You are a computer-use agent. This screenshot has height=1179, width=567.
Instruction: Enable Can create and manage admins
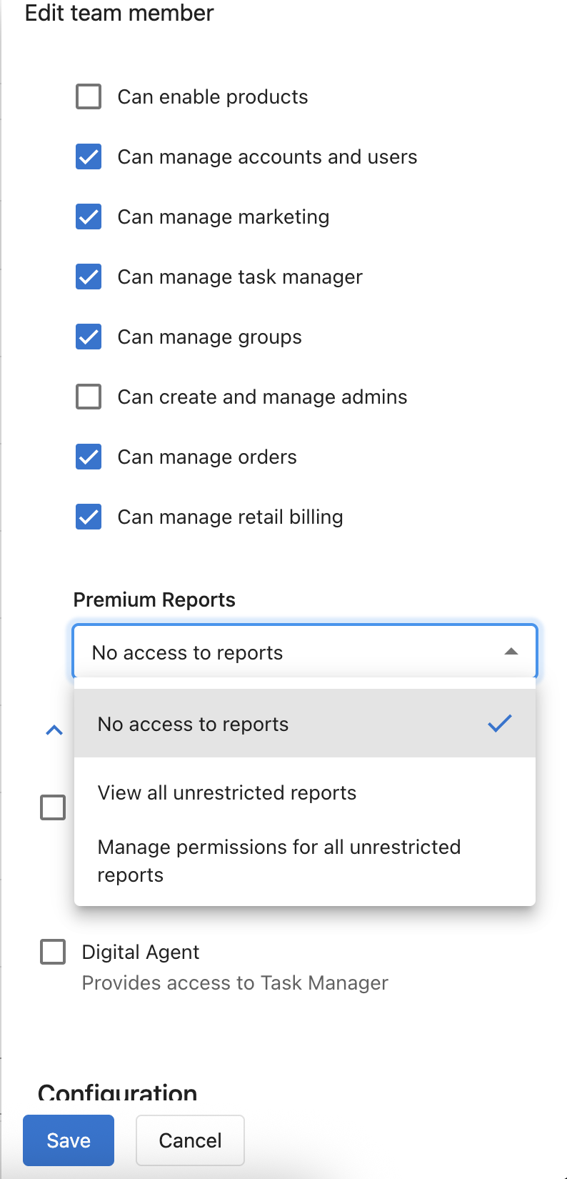[89, 397]
